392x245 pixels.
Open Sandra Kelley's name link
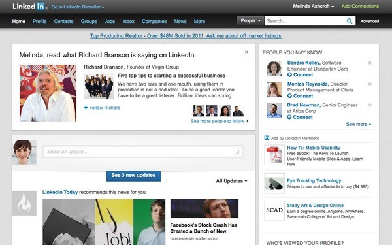304,63
